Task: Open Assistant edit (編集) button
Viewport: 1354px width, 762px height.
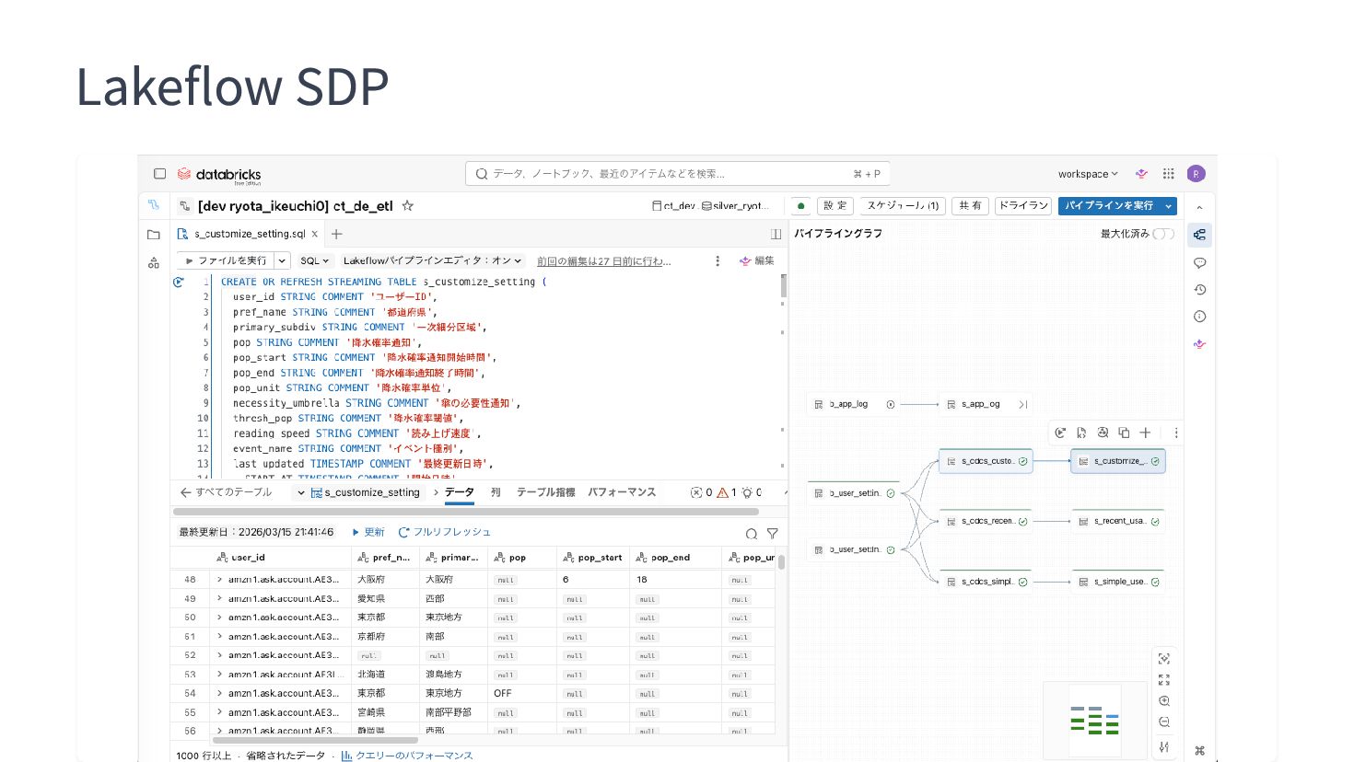Action: (x=757, y=261)
